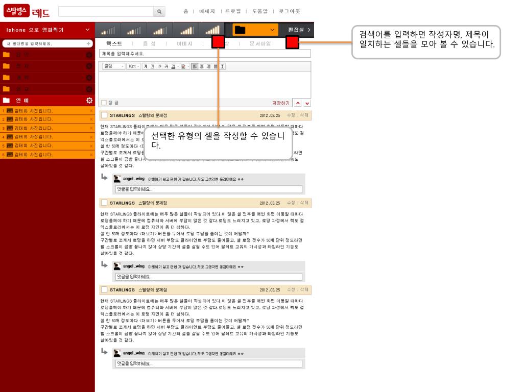Screen dimensions: 523x392
Task: Apply italic formatting in the editor toolbar
Action: [159, 66]
